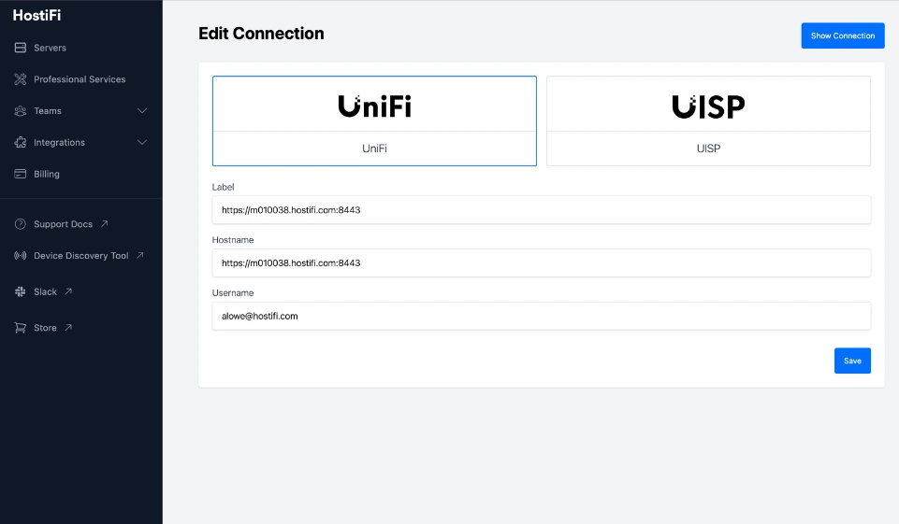Click the Device Discovery Tool broadcast icon
This screenshot has width=899, height=524.
(x=20, y=255)
